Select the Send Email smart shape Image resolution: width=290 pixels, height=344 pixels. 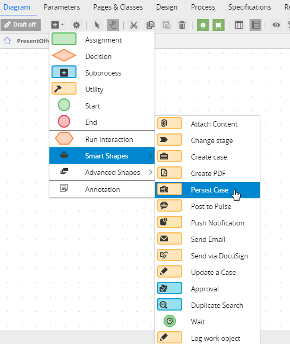click(x=207, y=239)
